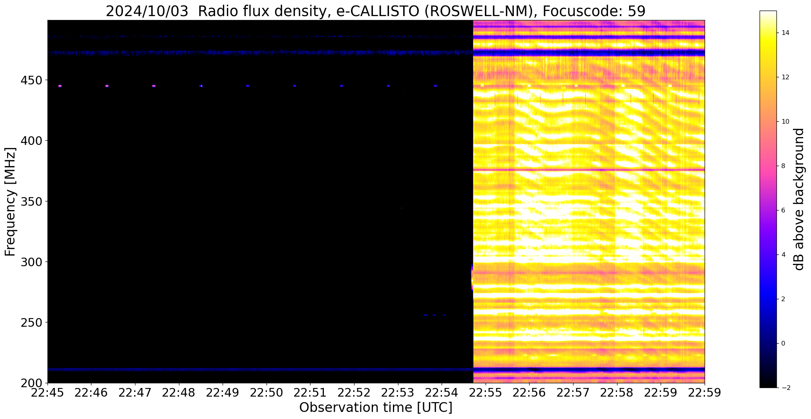Viewport: 811px width, 419px height.
Task: Click the 400 frequency tick label
Action: (x=31, y=141)
